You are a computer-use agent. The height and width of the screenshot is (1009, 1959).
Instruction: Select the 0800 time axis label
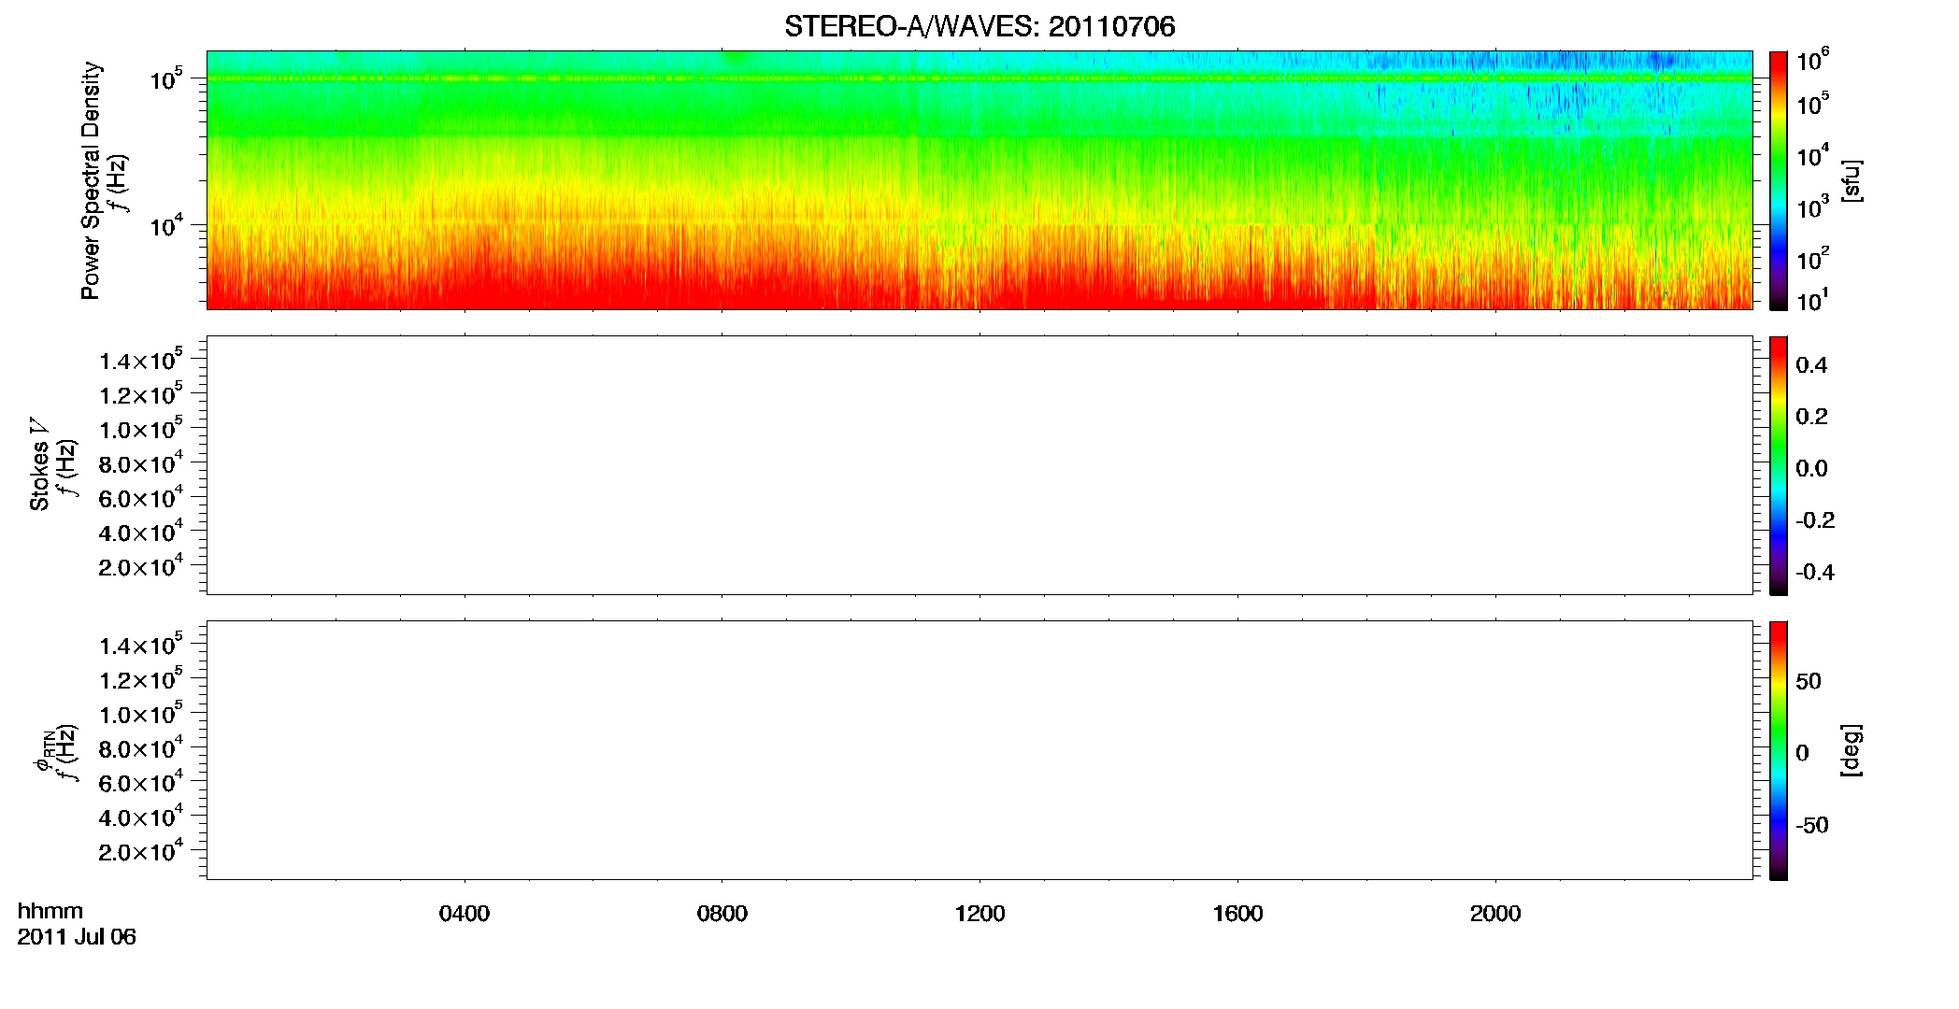[x=722, y=914]
